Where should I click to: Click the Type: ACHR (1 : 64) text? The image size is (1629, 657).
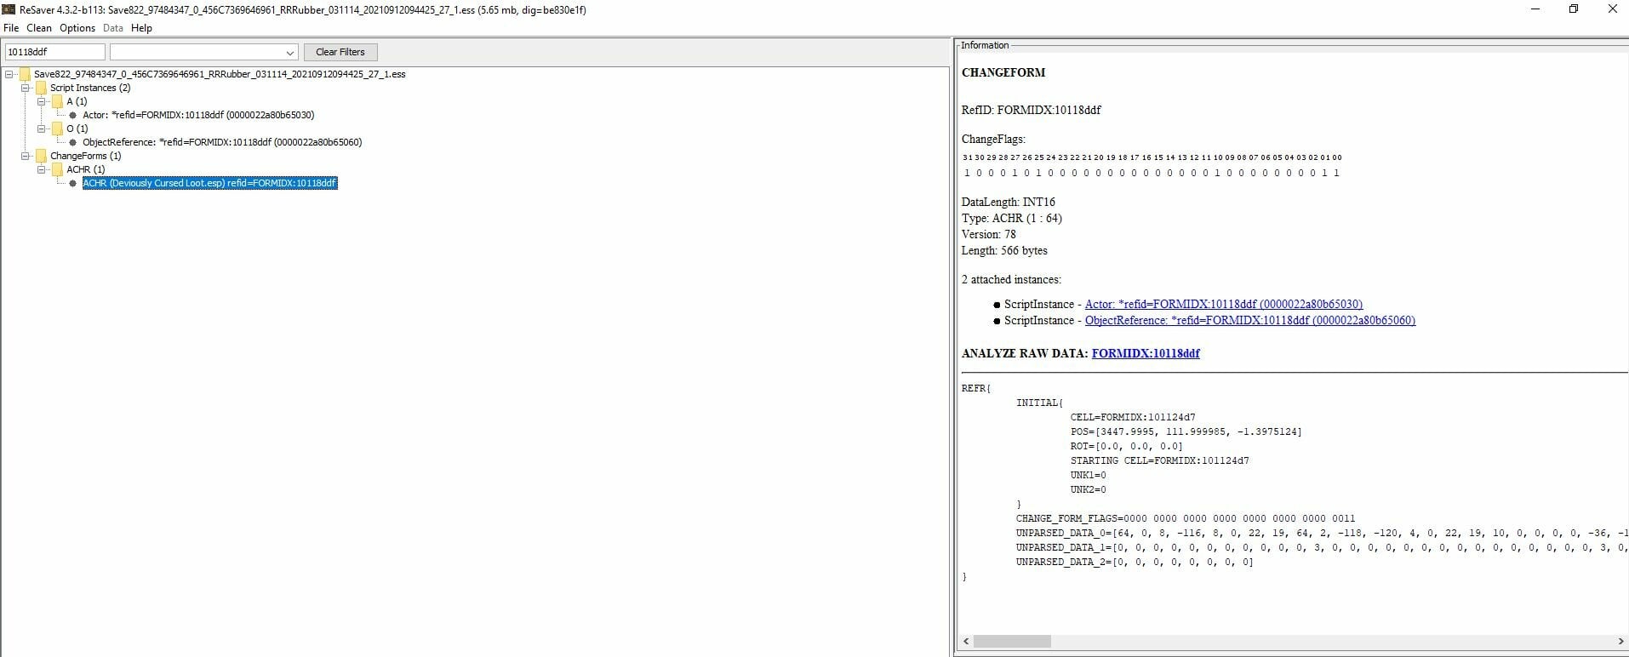tap(1012, 218)
